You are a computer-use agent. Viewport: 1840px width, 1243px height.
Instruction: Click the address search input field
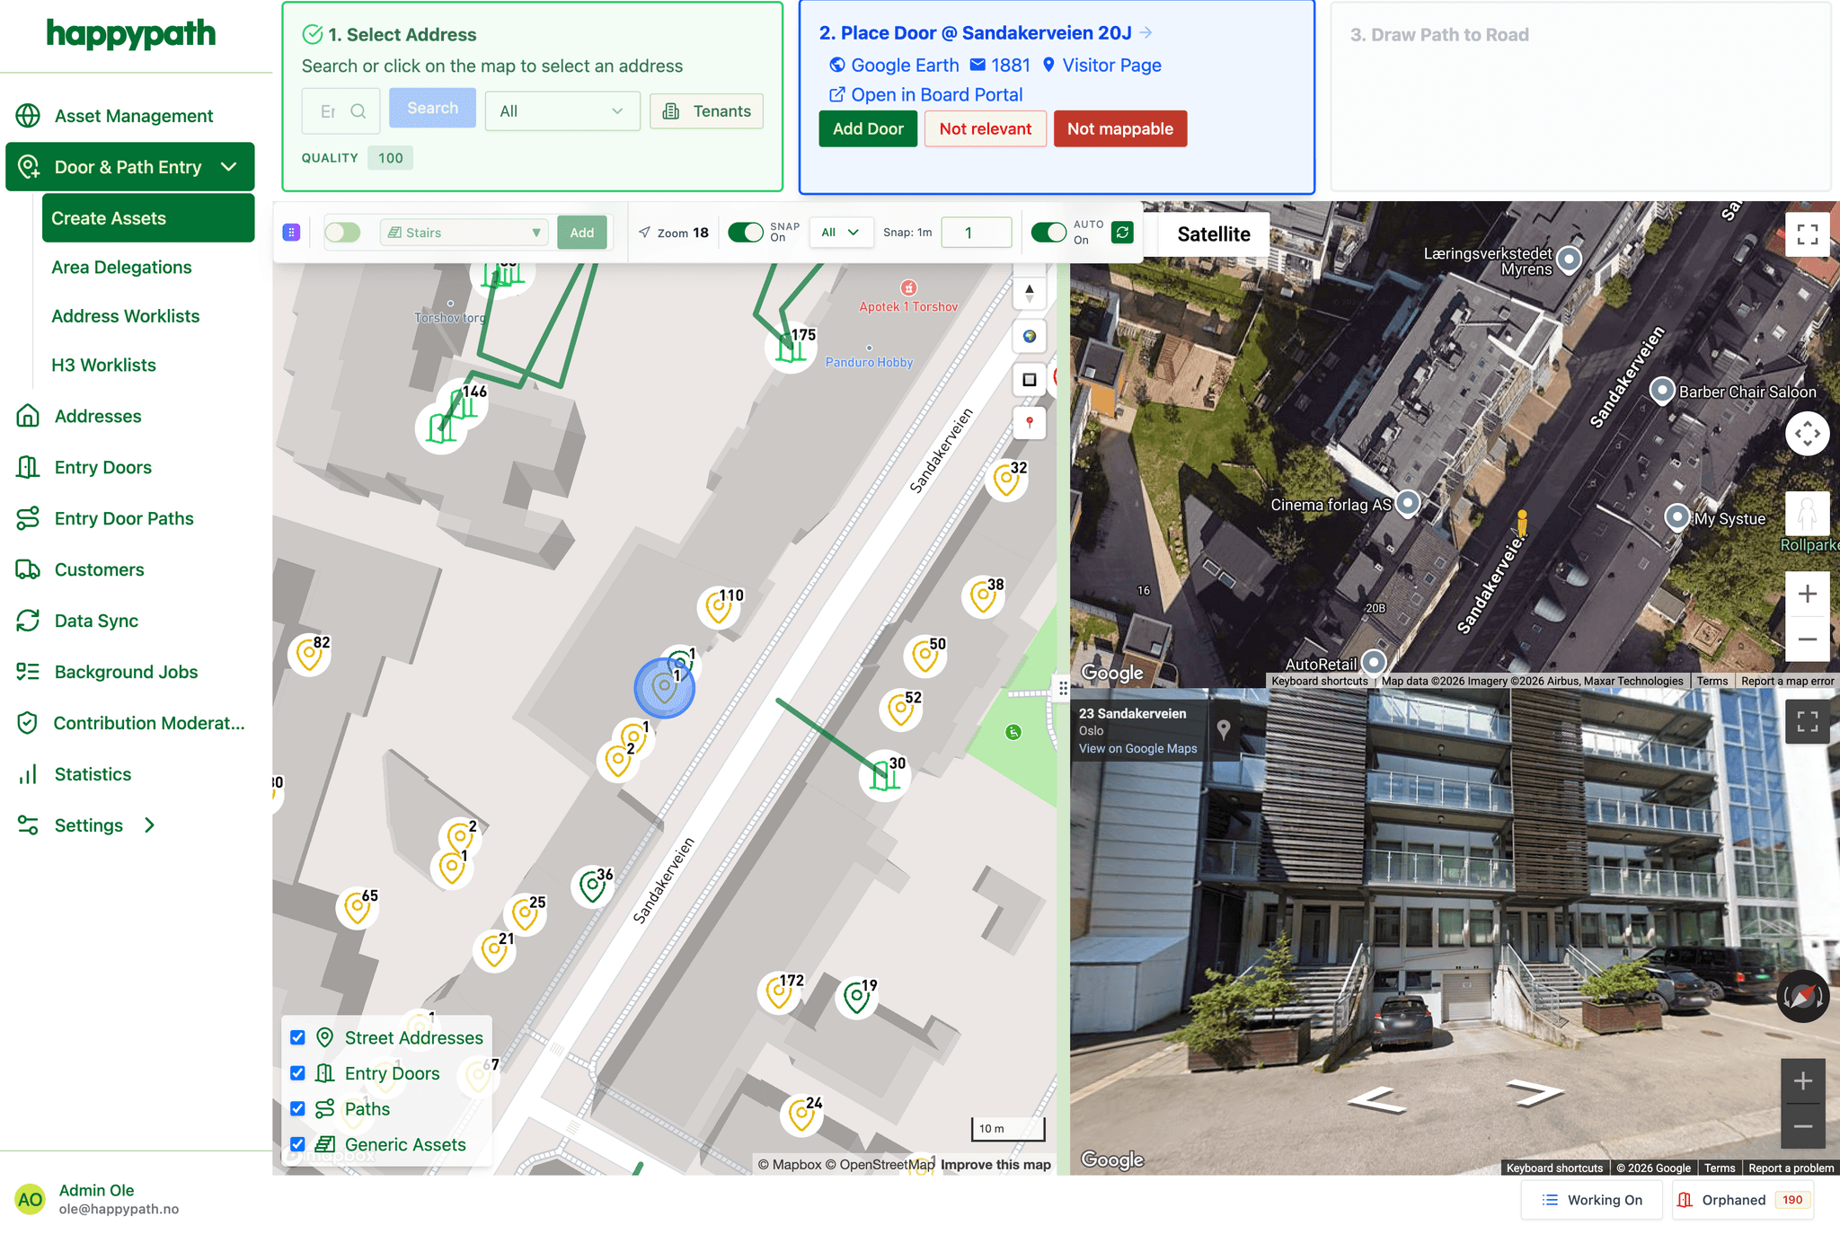(x=341, y=111)
